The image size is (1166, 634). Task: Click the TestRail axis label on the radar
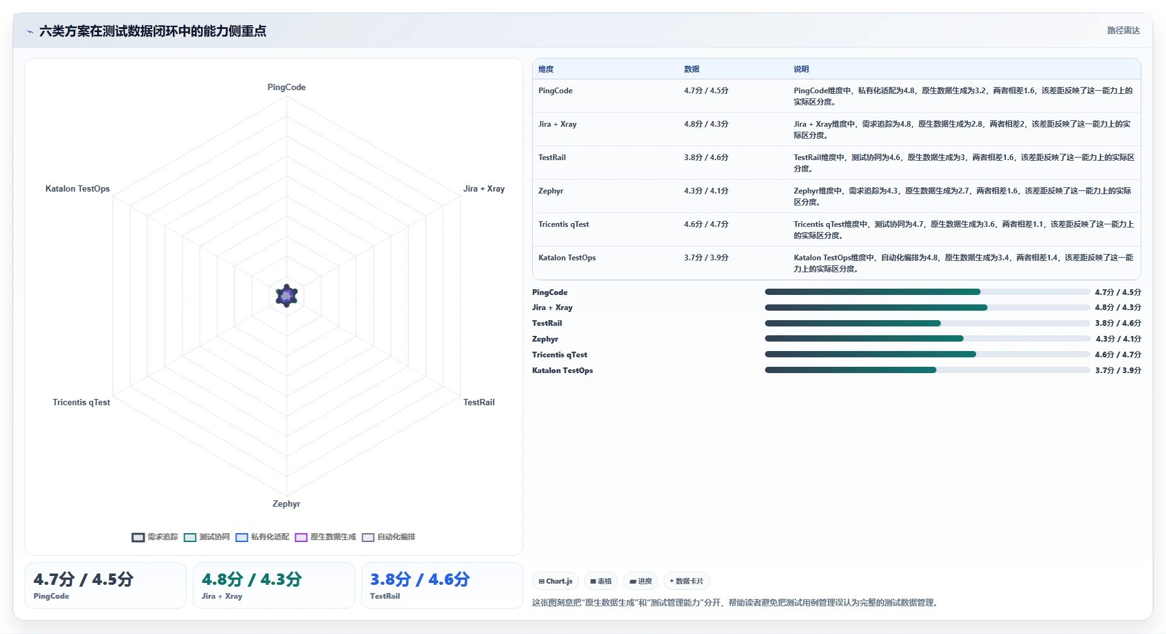coord(479,403)
